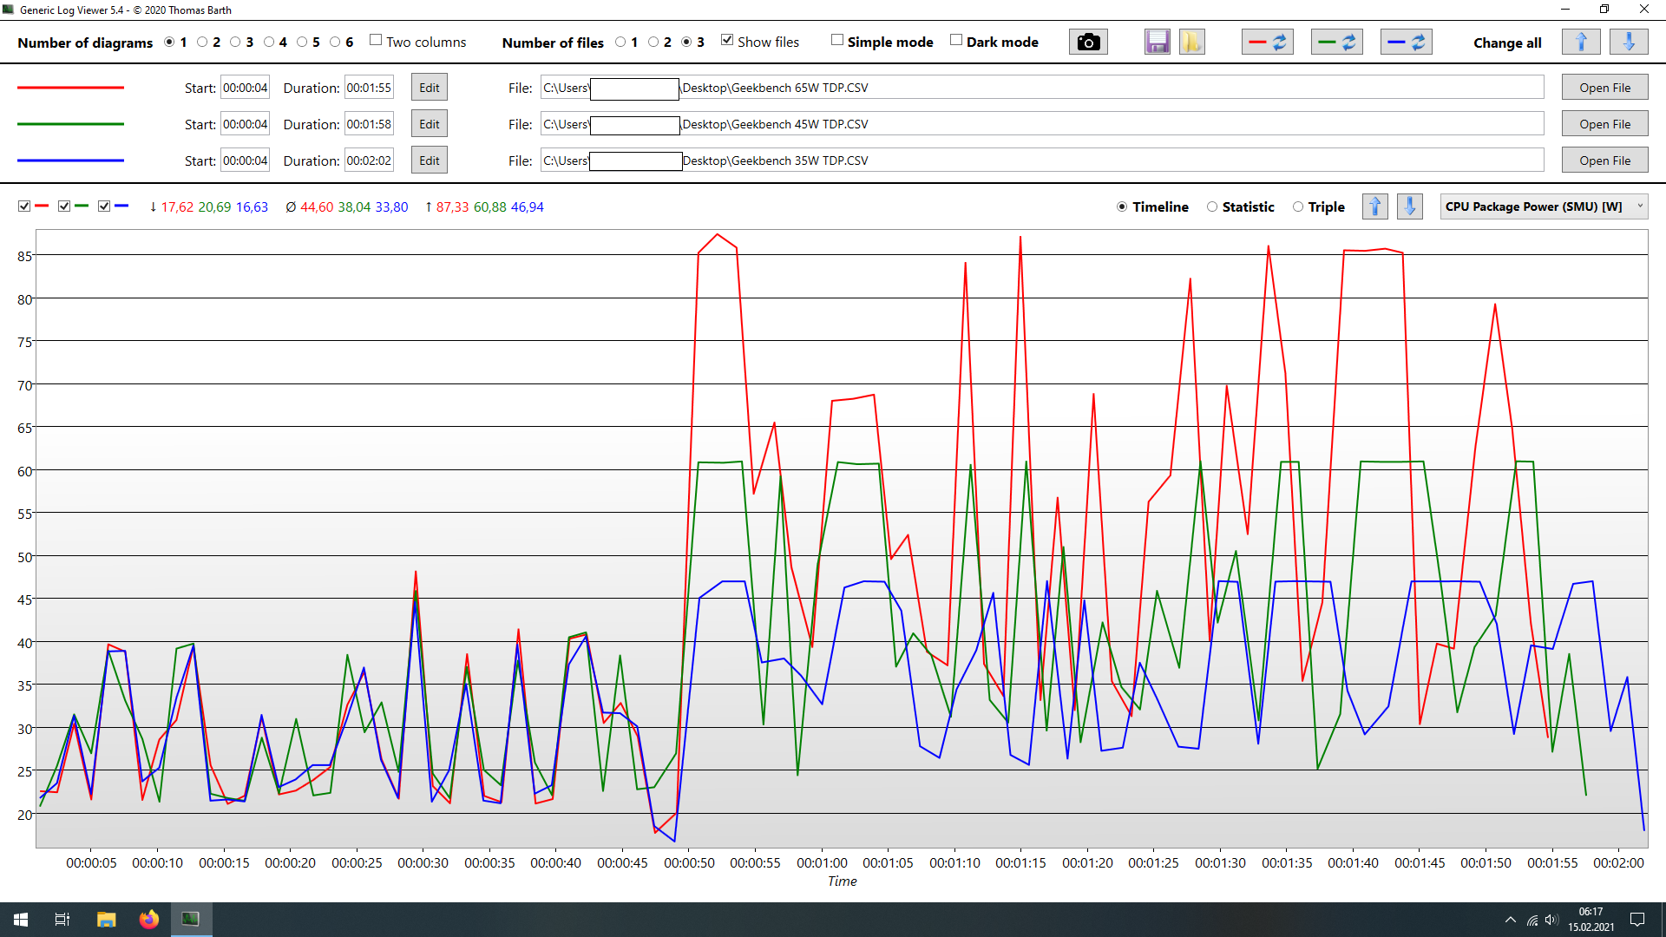Enable the Two columns checkbox
This screenshot has width=1666, height=937.
pos(376,40)
